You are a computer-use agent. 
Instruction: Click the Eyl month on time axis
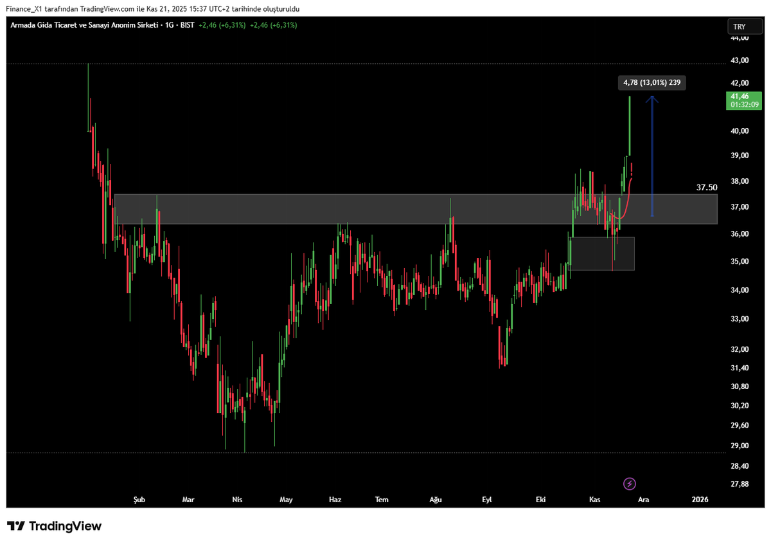pos(486,500)
